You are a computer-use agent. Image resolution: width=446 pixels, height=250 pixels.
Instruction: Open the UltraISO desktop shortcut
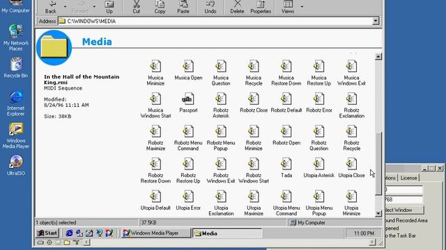click(x=15, y=165)
